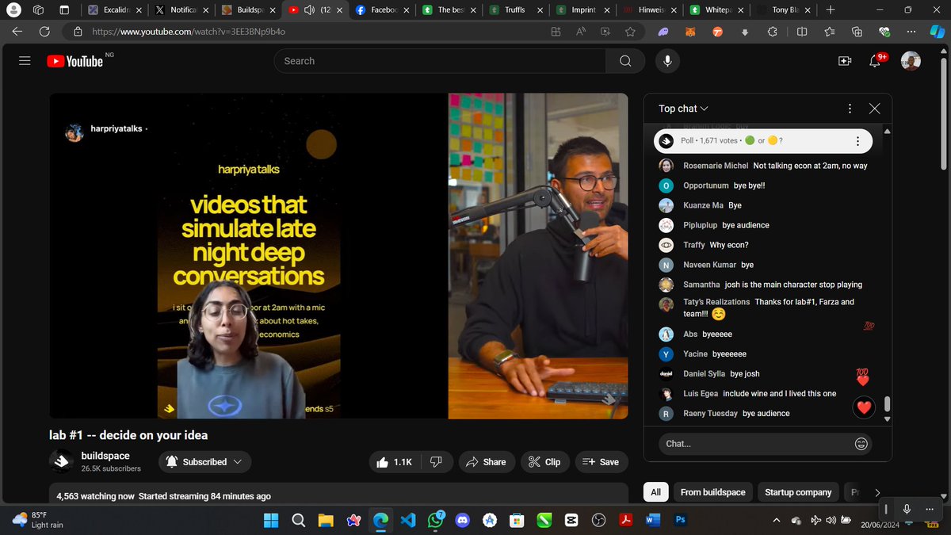Viewport: 951px width, 535px height.
Task: Go to the YouTube home logo
Action: click(x=74, y=61)
